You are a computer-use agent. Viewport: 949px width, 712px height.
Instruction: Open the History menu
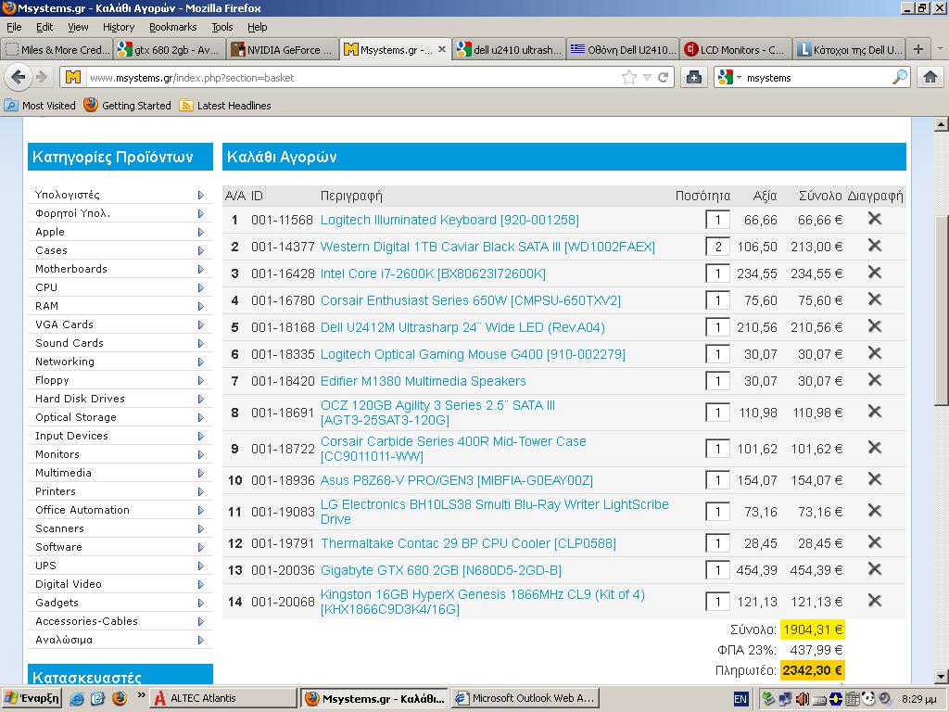[119, 27]
